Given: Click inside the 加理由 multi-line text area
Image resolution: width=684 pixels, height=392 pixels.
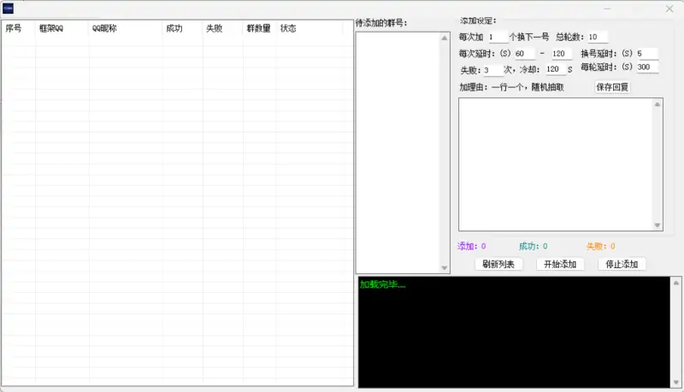Looking at the screenshot, I should 556,164.
